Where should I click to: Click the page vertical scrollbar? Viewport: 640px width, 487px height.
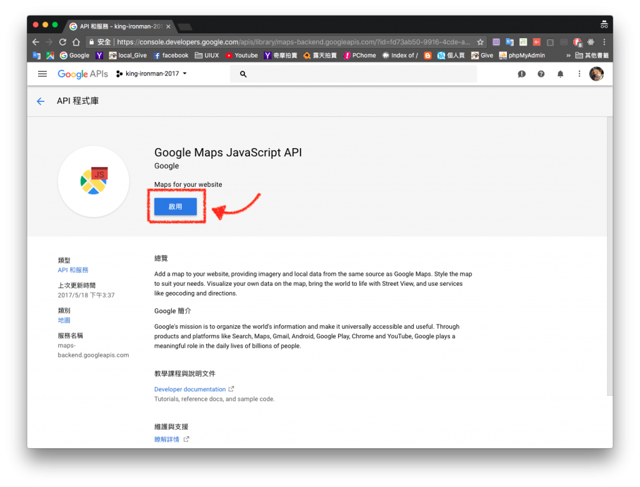pyautogui.click(x=609, y=256)
